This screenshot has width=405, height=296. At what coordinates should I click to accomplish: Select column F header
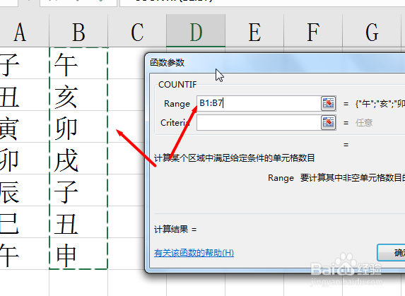point(313,30)
